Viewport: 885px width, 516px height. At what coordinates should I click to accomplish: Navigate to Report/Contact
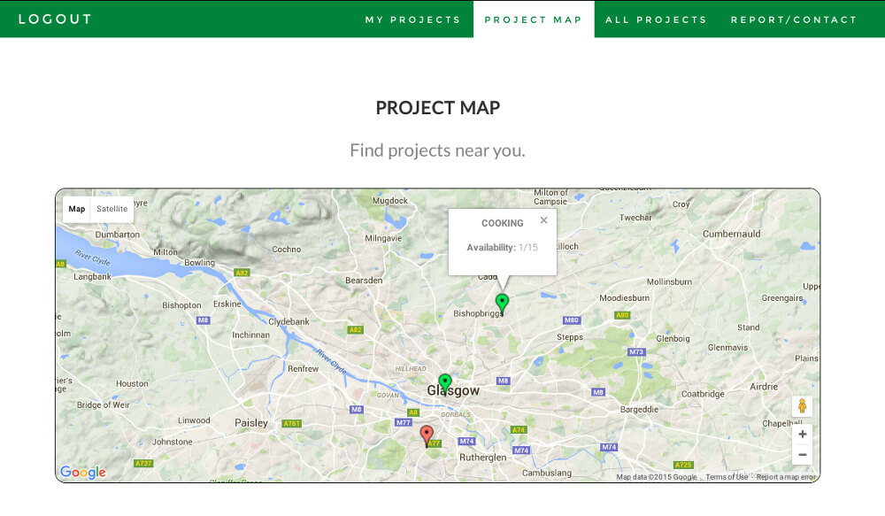pyautogui.click(x=794, y=19)
